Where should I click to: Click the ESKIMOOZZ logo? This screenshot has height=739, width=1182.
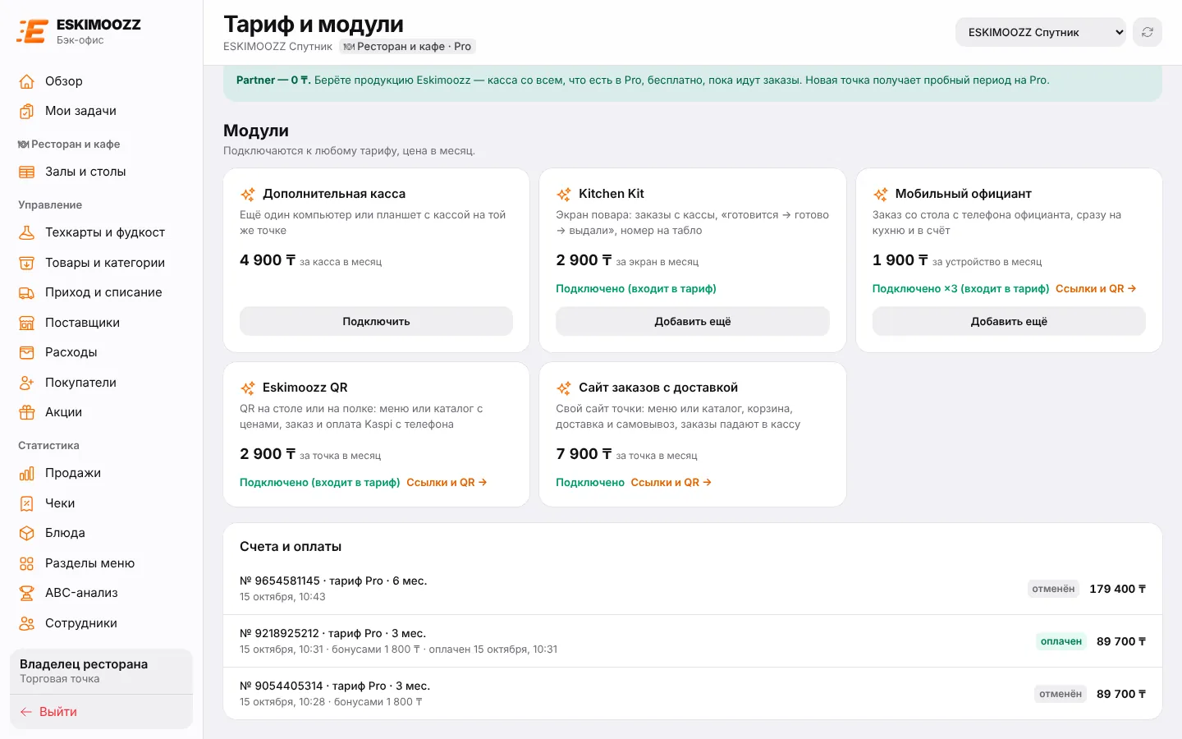pos(79,31)
